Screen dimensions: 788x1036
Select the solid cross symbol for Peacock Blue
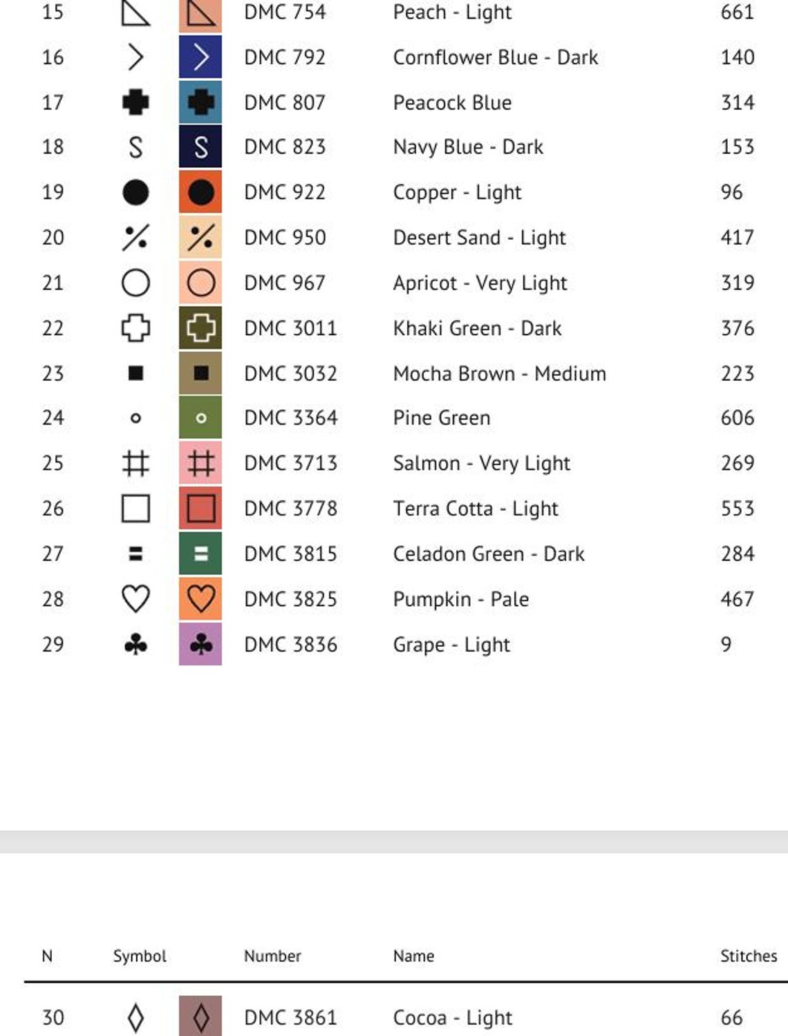[x=135, y=102]
